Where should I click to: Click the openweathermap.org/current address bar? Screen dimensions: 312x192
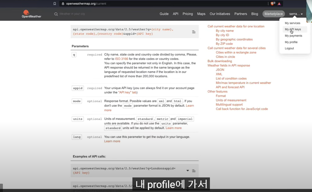point(86,4)
